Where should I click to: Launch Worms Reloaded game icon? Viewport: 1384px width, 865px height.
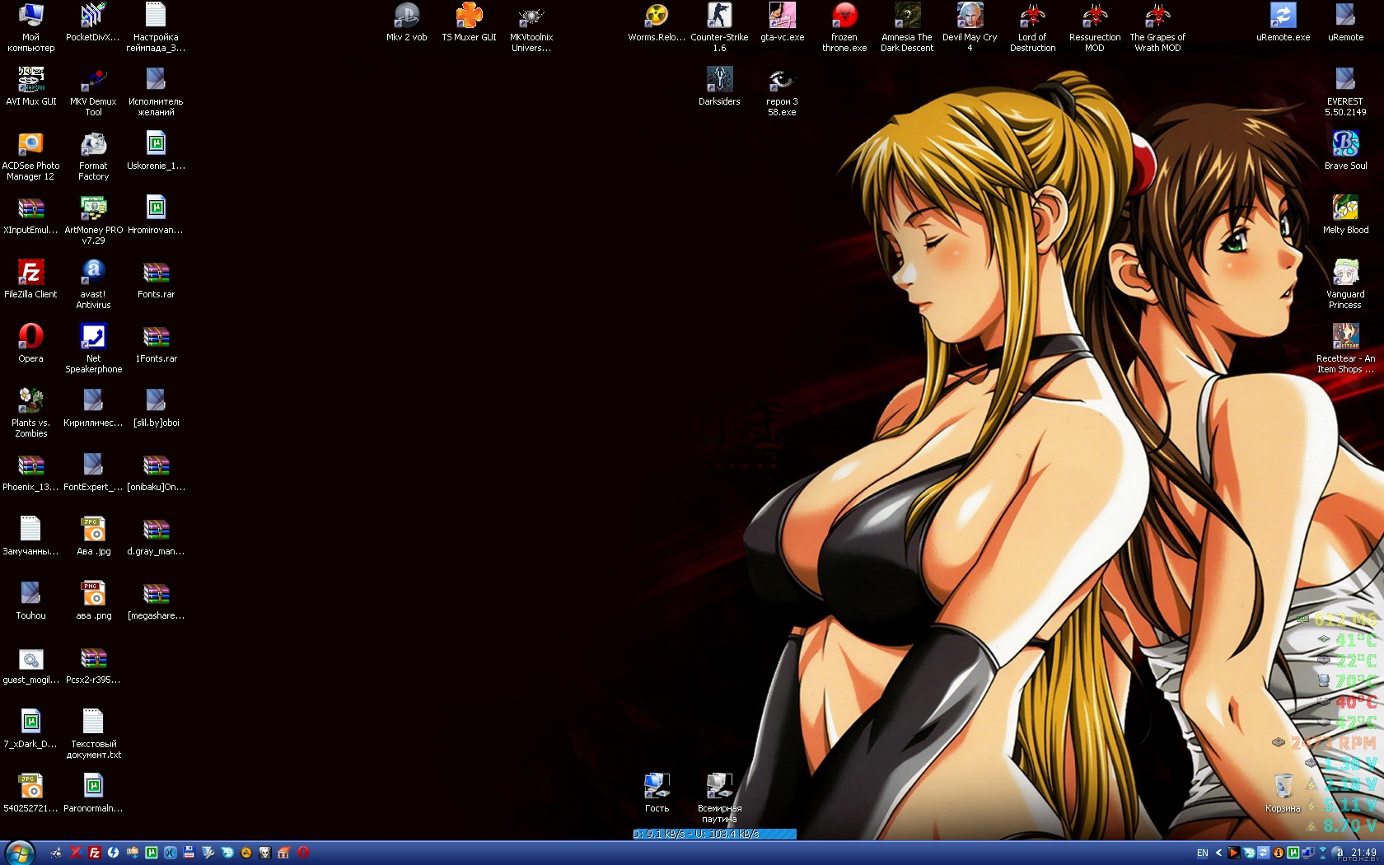coord(657,21)
